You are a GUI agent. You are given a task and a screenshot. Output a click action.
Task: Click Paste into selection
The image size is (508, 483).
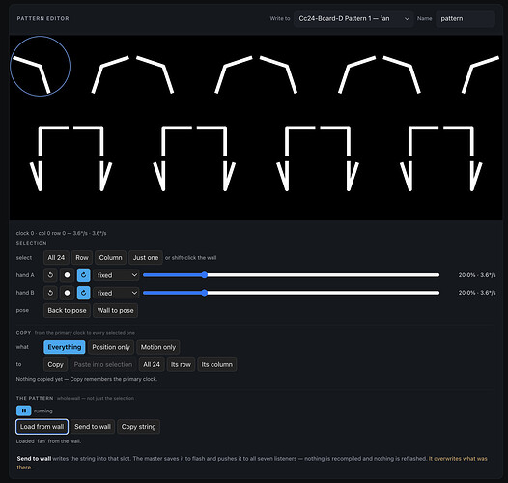click(x=103, y=365)
